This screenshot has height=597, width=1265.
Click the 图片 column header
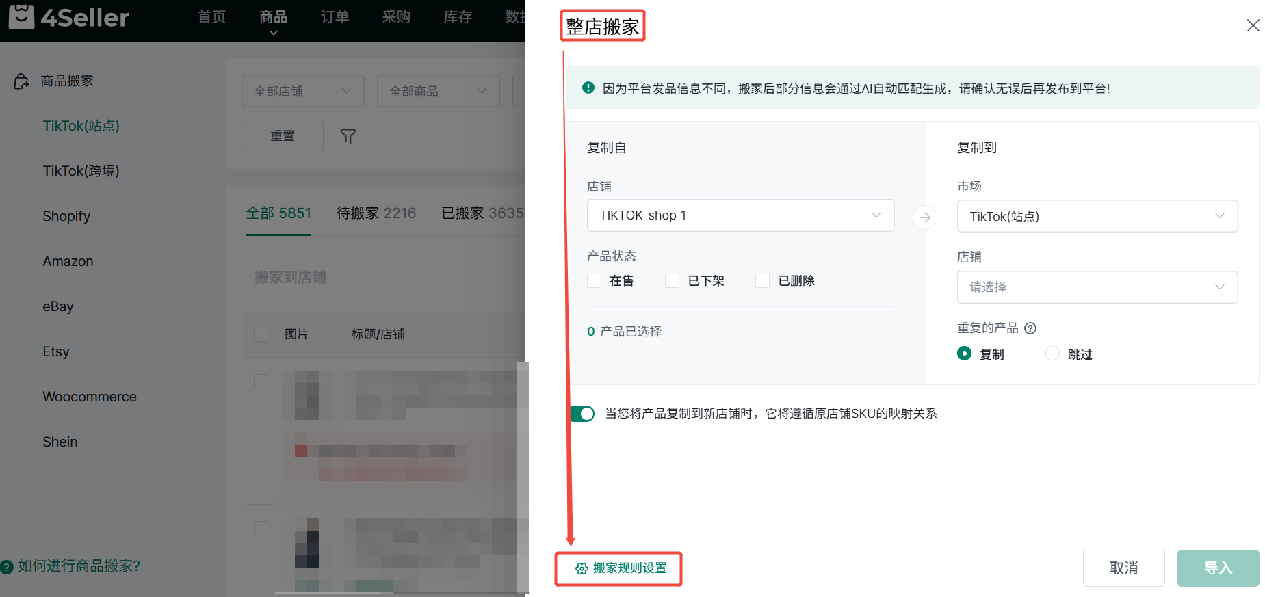click(296, 334)
